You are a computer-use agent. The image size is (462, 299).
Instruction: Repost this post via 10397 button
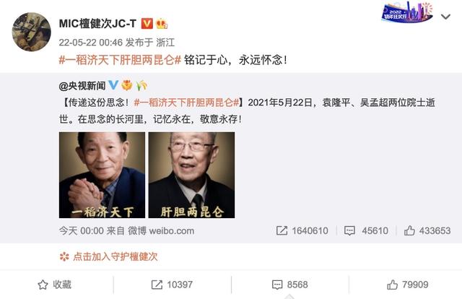coord(172,285)
